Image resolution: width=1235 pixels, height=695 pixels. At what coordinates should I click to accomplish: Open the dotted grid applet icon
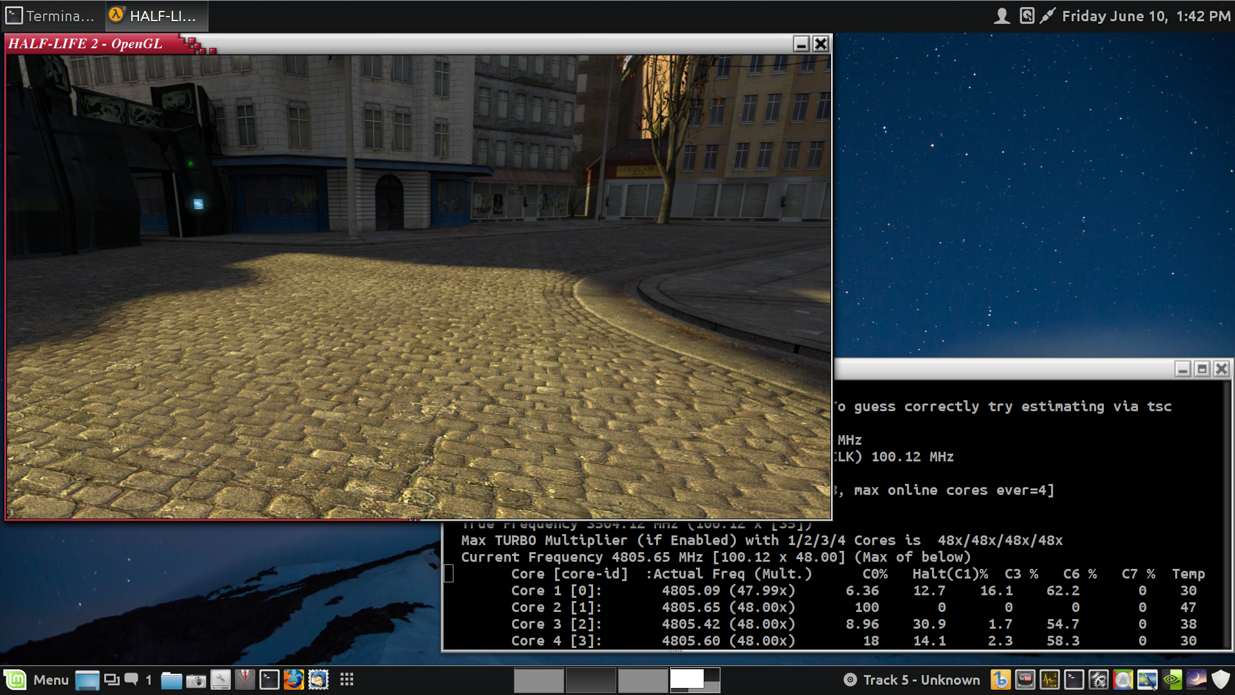coord(347,680)
